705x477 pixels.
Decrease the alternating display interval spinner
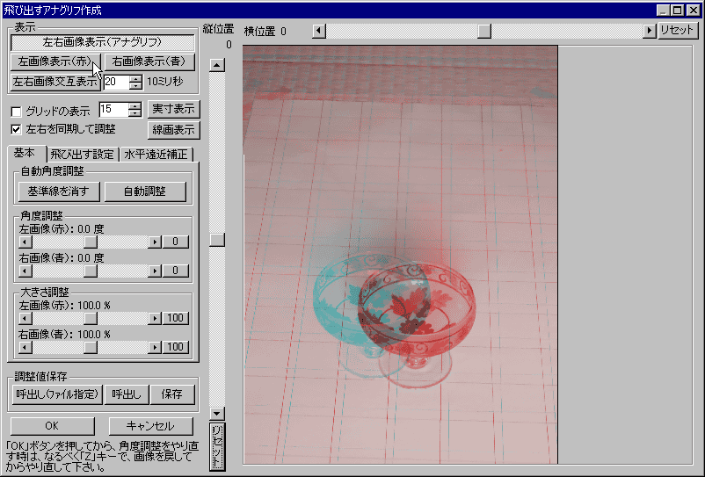coord(135,86)
